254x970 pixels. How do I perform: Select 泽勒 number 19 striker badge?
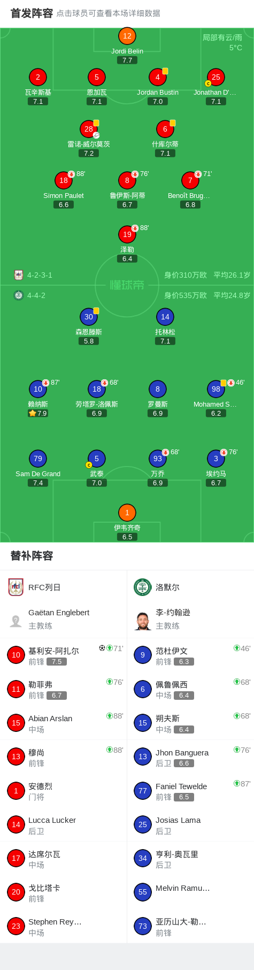coord(127,234)
